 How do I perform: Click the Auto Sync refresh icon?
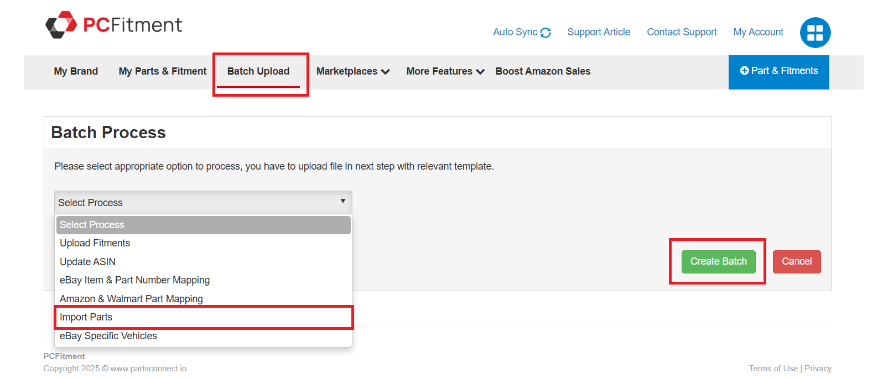click(x=547, y=32)
